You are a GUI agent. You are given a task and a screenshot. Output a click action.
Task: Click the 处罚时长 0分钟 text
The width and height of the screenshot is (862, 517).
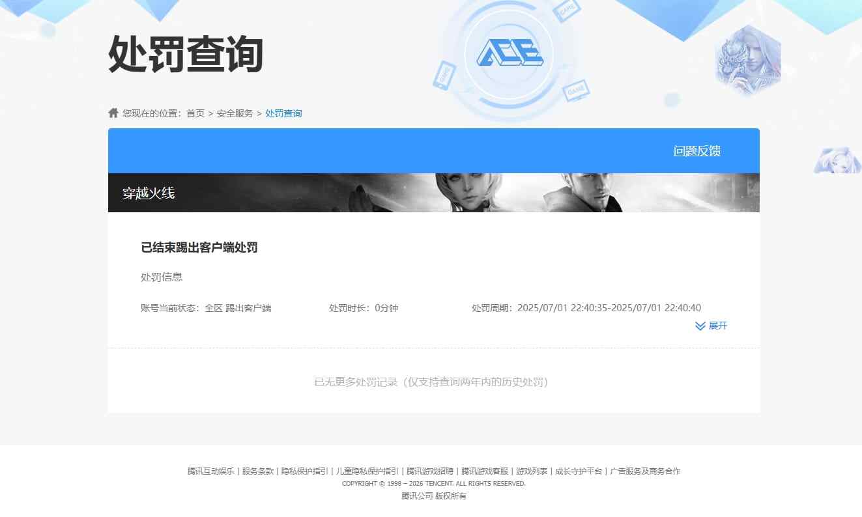[x=364, y=308]
